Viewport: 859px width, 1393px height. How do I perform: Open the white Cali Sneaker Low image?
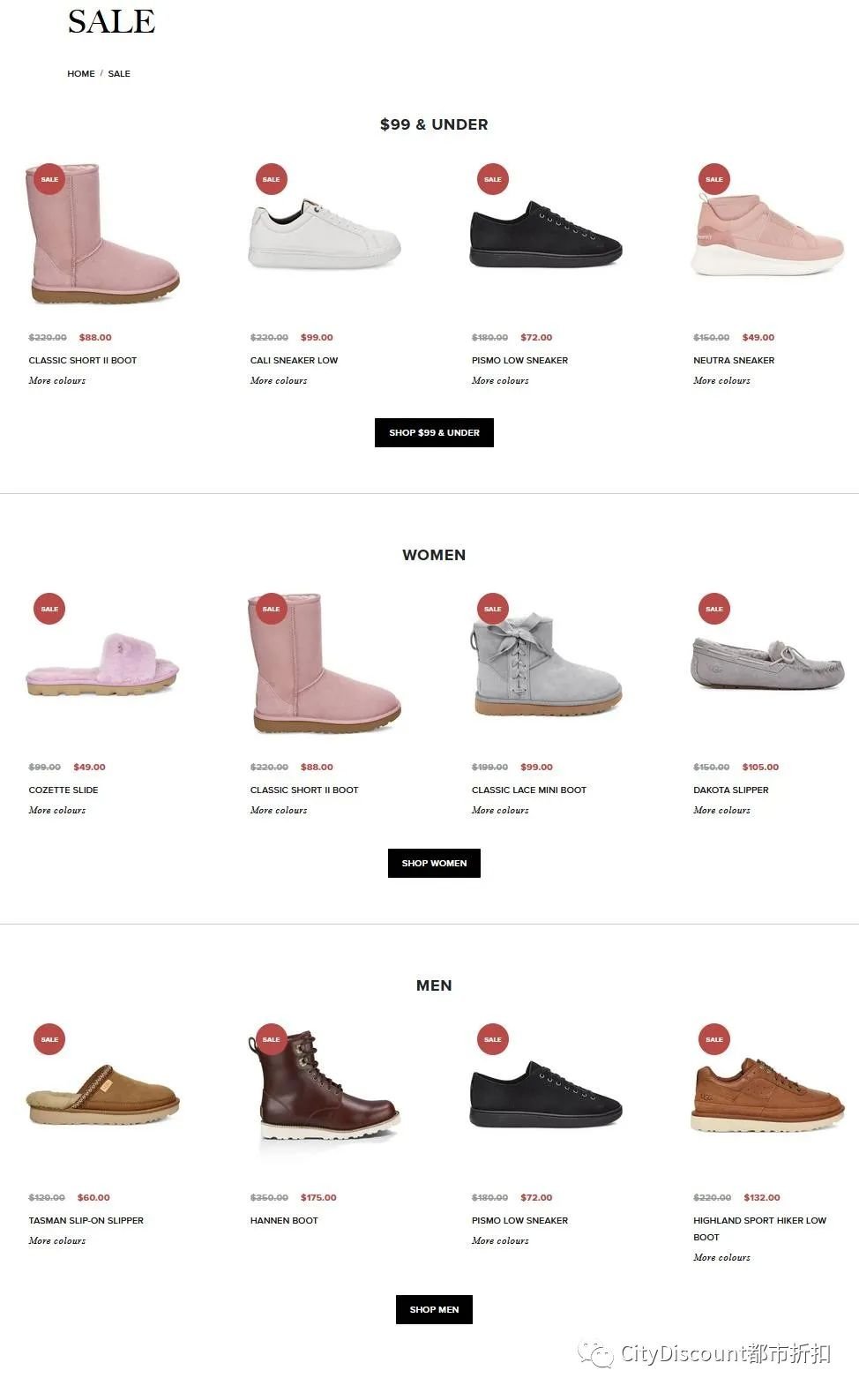tap(325, 235)
